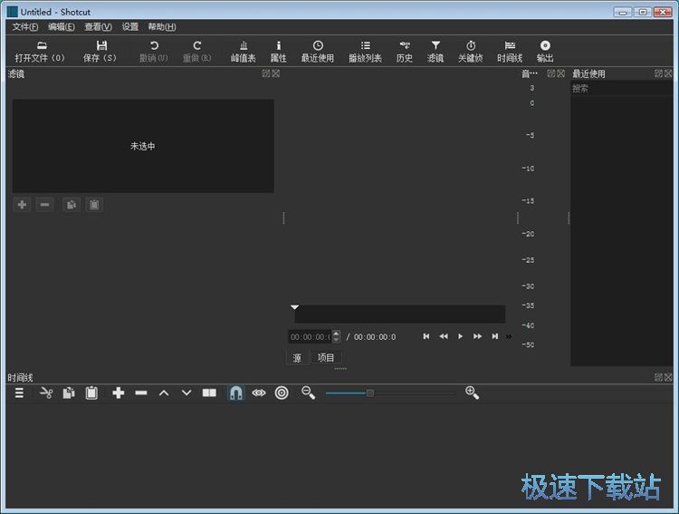Toggle timeline snapping magnet button
Image resolution: width=679 pixels, height=514 pixels.
coord(235,393)
